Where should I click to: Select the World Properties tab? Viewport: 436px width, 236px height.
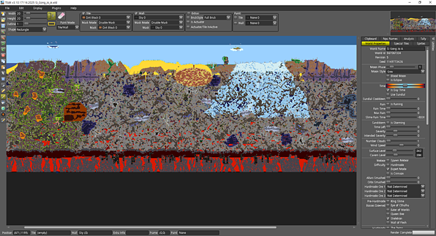coord(376,44)
